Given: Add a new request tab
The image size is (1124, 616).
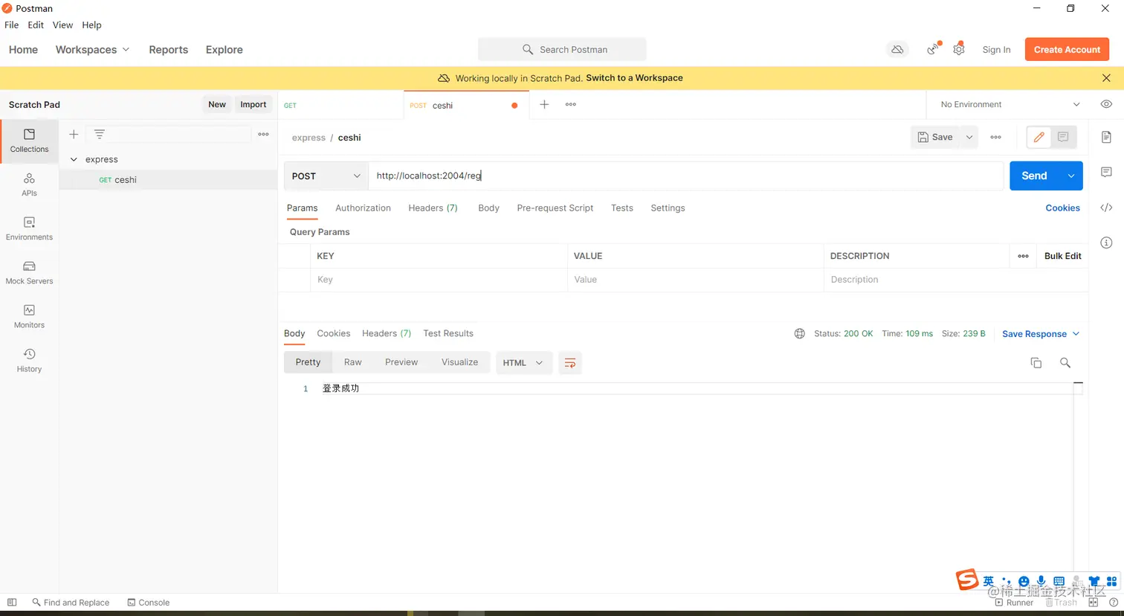Looking at the screenshot, I should click(x=544, y=105).
